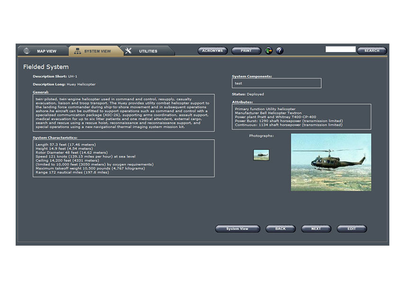Image resolution: width=405 pixels, height=284 pixels.
Task: Select the helicopter photo thumbnail
Action: coord(261,155)
